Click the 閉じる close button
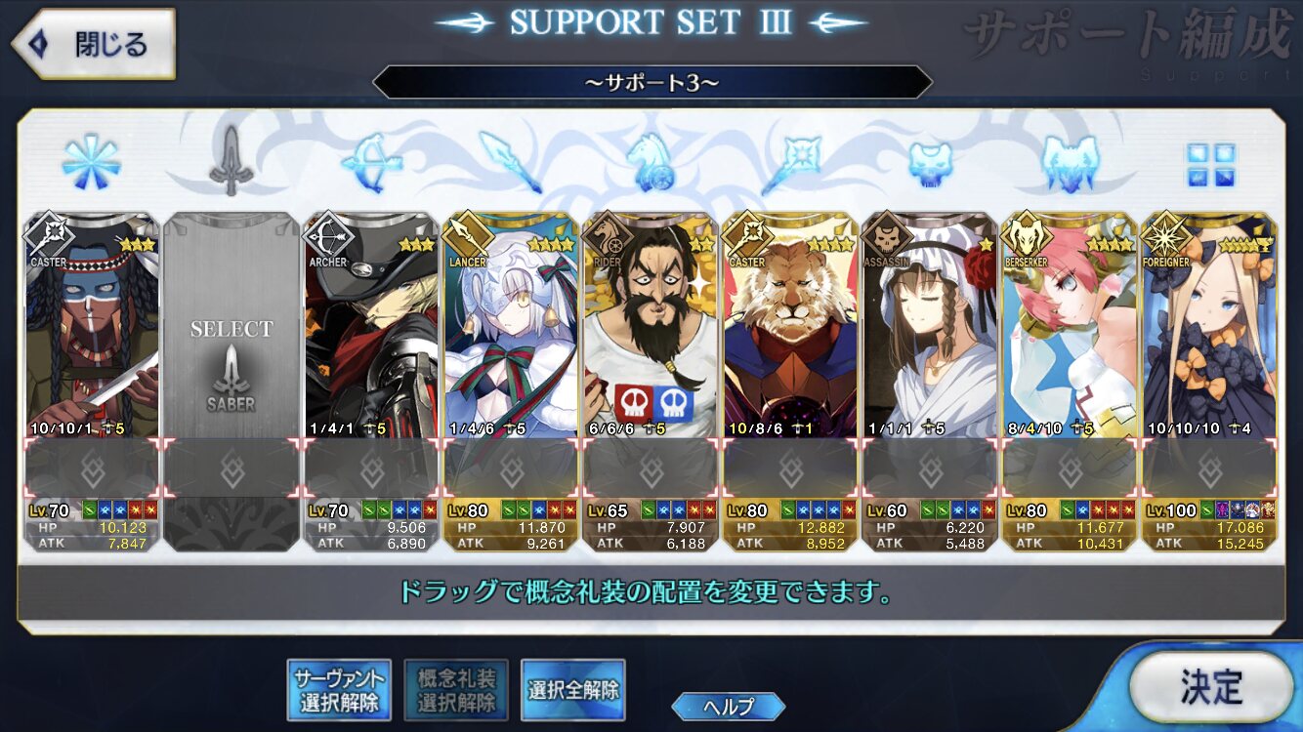1303x732 pixels. click(94, 44)
